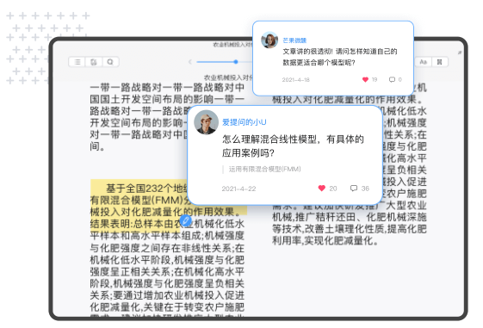Click the avatar of the man with cap
Viewport: 483px width, 328px height.
click(206, 122)
